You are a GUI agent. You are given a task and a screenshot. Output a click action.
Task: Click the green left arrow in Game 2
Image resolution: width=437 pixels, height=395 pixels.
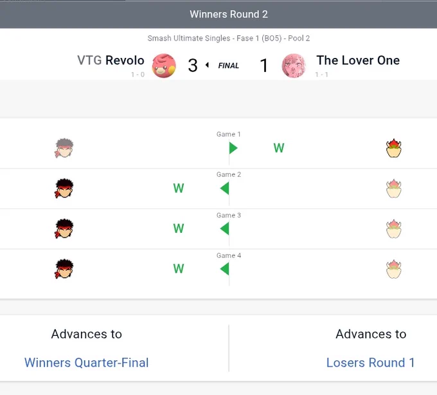coord(225,188)
